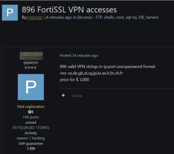This screenshot has height=154, width=174.
Task: Click the 'Self-guarantee' label
Action: click(31, 143)
